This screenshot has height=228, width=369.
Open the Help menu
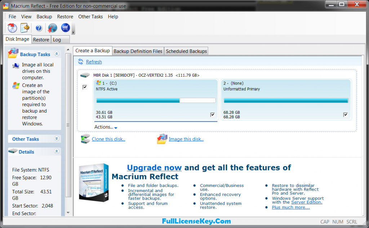113,17
